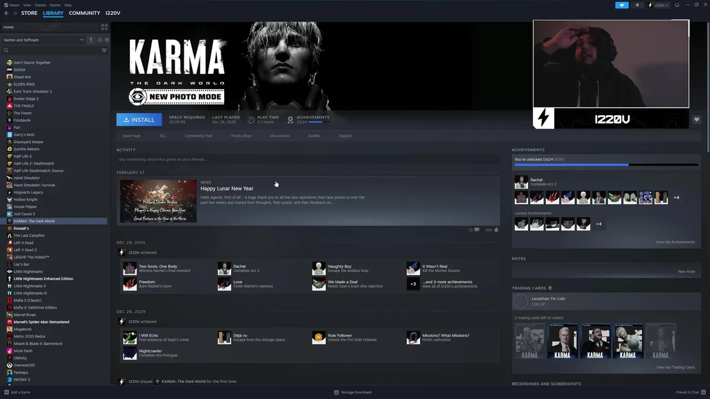Click the Rule Follower achievement icon

(319, 337)
